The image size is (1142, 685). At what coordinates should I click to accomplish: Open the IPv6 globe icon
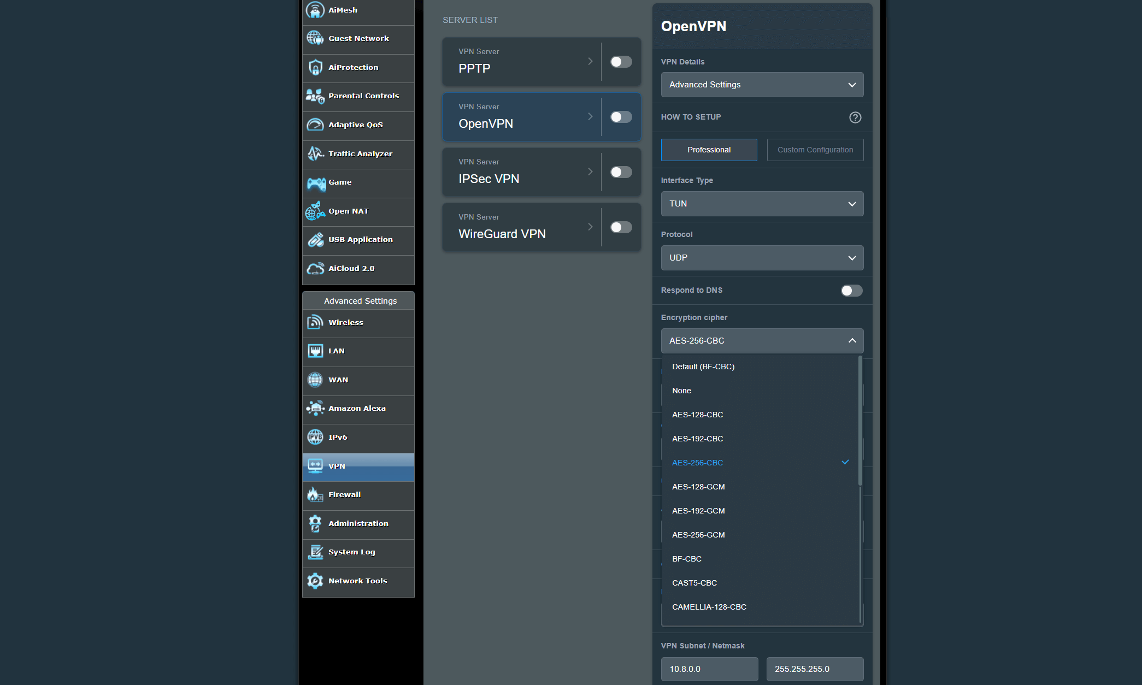coord(315,437)
